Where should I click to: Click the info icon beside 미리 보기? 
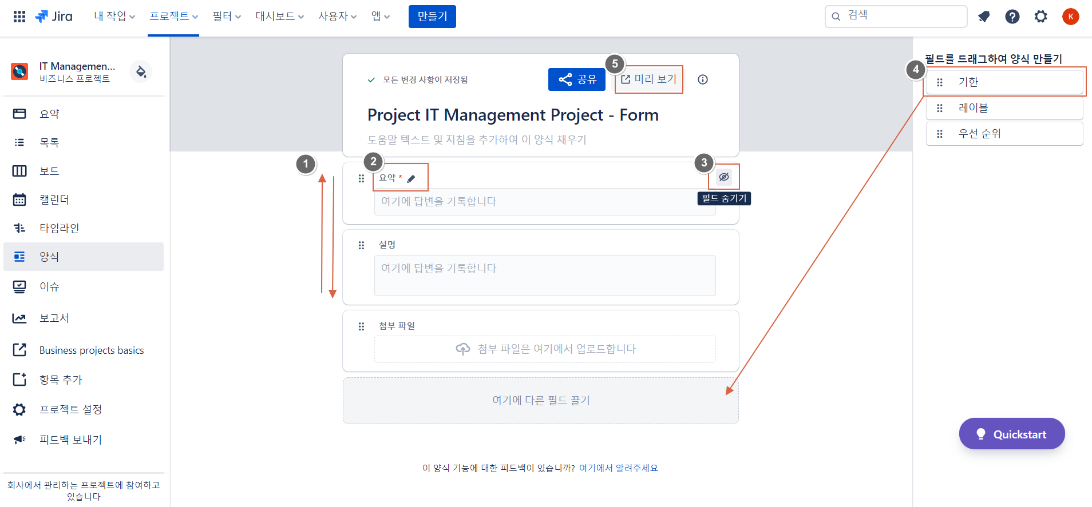pos(703,79)
